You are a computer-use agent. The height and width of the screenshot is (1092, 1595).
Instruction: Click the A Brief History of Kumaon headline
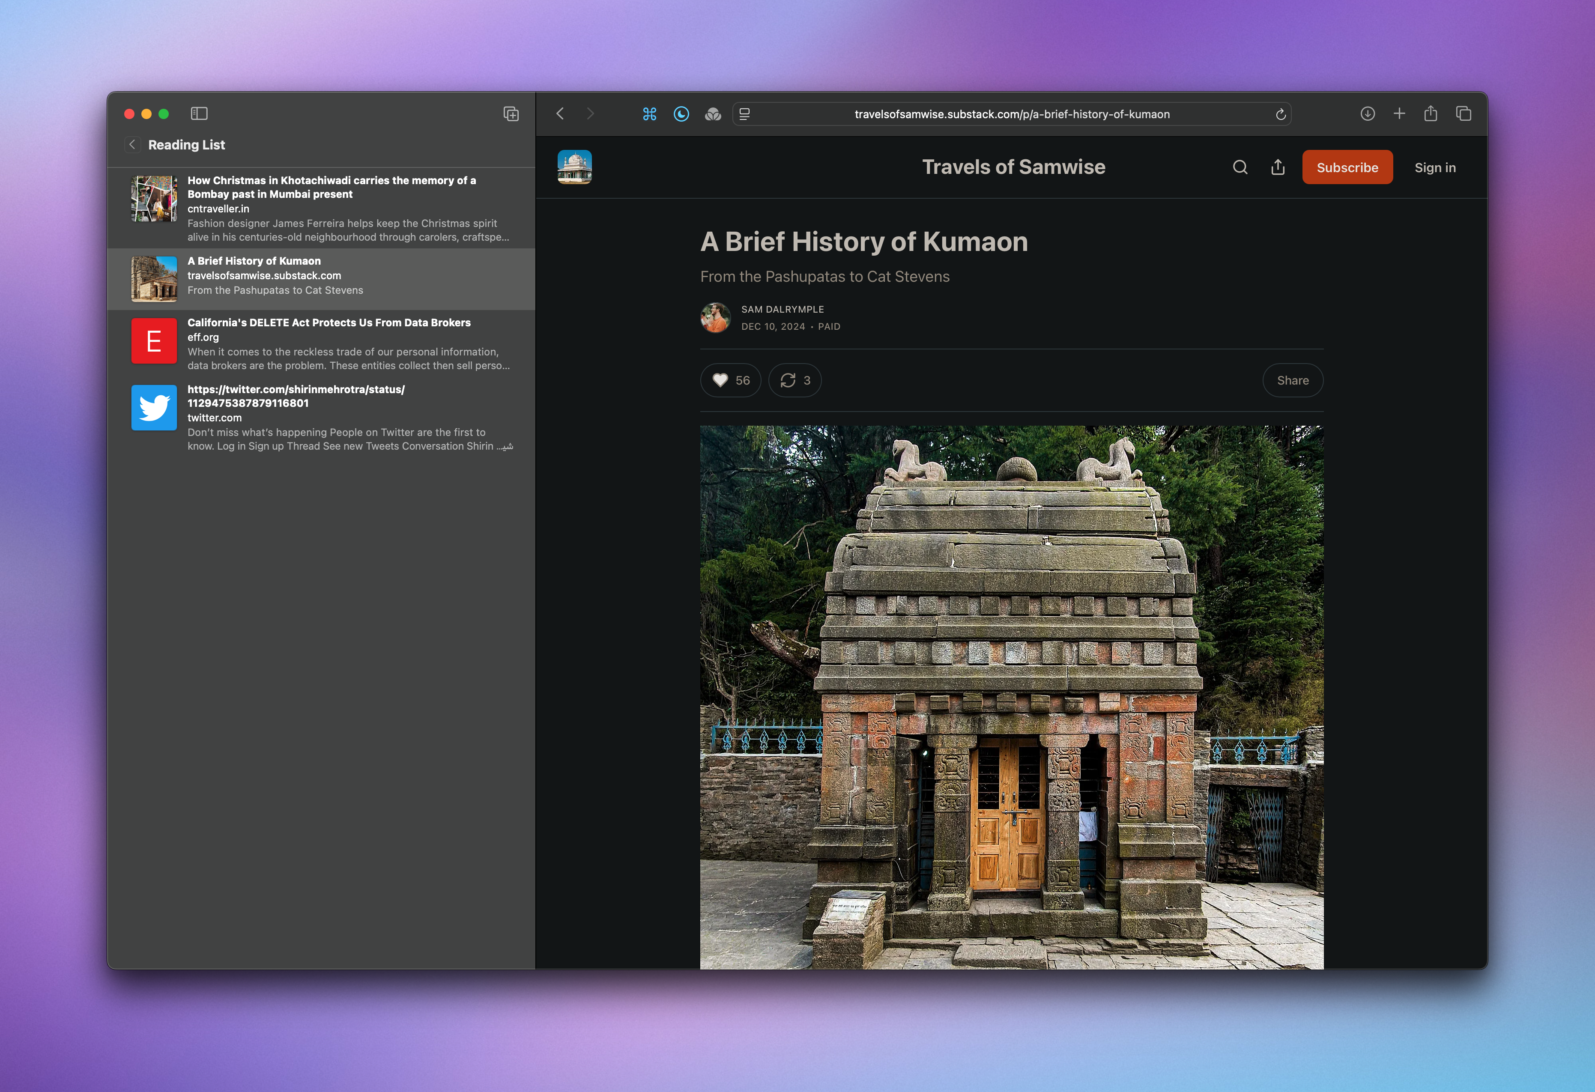click(863, 242)
